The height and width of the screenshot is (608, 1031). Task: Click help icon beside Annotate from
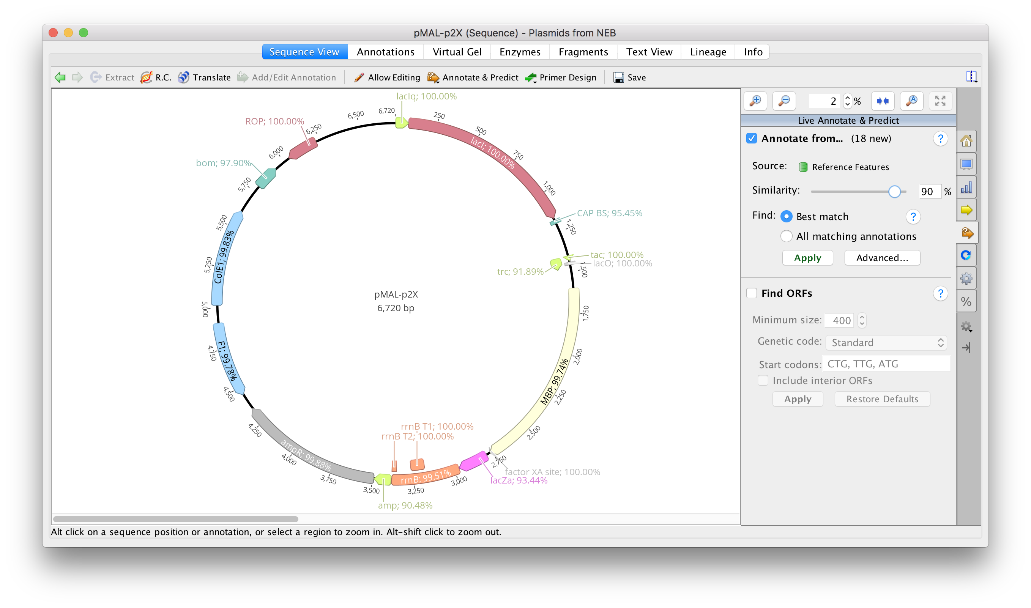(x=940, y=139)
